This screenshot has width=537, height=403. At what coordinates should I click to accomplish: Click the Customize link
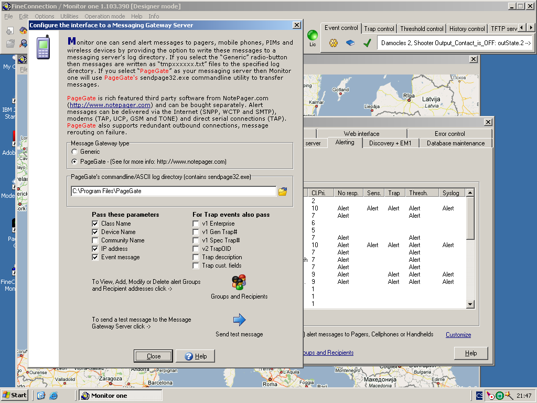(x=458, y=335)
